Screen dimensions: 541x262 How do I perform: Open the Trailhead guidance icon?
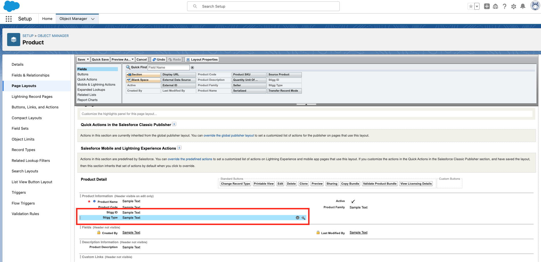[495, 6]
